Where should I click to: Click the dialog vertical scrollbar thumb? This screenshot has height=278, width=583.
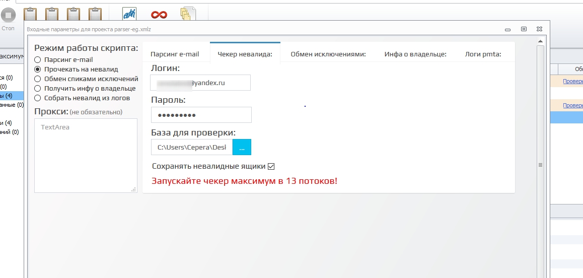pos(540,165)
